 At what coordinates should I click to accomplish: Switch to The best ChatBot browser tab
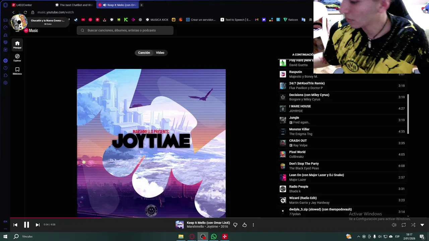click(74, 5)
